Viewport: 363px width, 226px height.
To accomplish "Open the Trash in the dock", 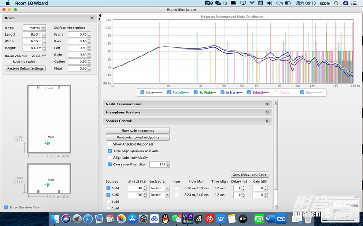I will (x=308, y=219).
